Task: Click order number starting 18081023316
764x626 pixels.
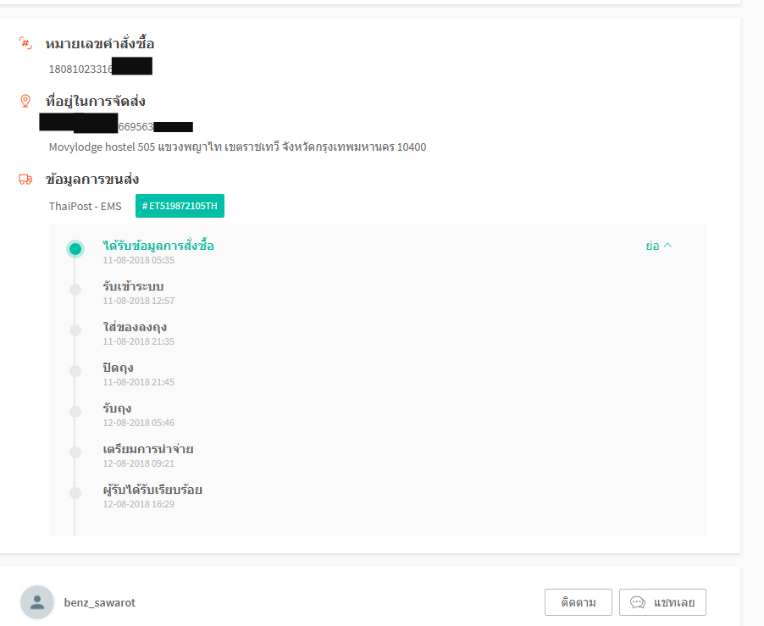Action: tap(80, 69)
